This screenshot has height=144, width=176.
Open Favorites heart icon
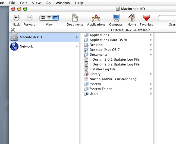click(x=146, y=18)
